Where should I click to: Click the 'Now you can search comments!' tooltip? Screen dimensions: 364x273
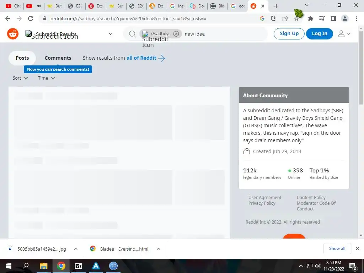coord(58,69)
